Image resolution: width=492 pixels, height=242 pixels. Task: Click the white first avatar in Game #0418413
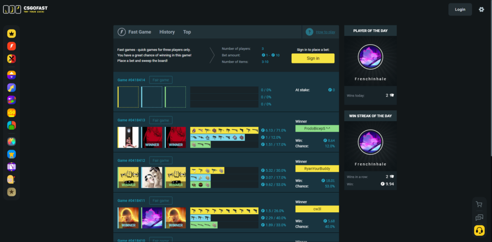point(128,137)
